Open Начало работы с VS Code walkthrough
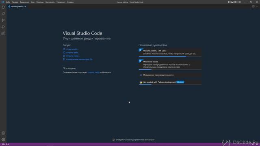The width and height of the screenshot is (260, 146). coord(170,52)
